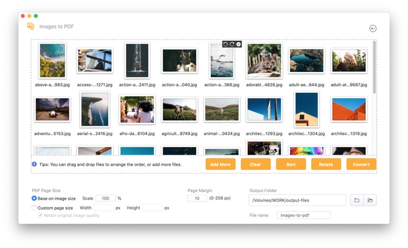This screenshot has height=248, width=408.
Task: Select Custom page size option
Action: tap(34, 208)
